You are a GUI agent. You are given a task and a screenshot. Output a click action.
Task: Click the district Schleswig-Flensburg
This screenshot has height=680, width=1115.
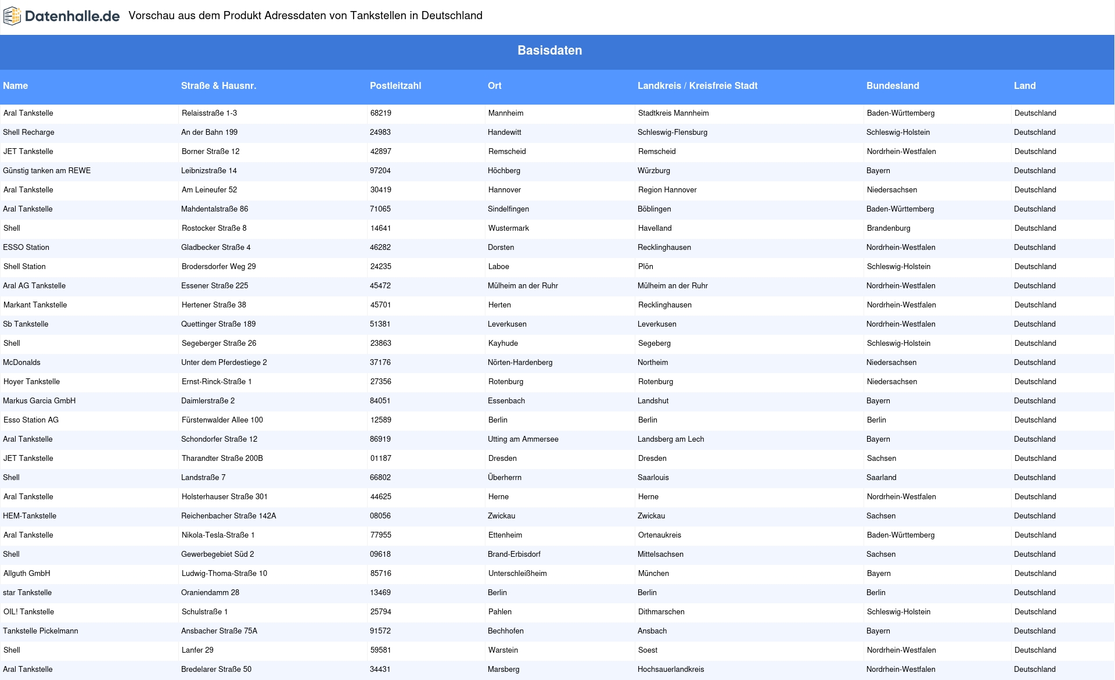[672, 133]
